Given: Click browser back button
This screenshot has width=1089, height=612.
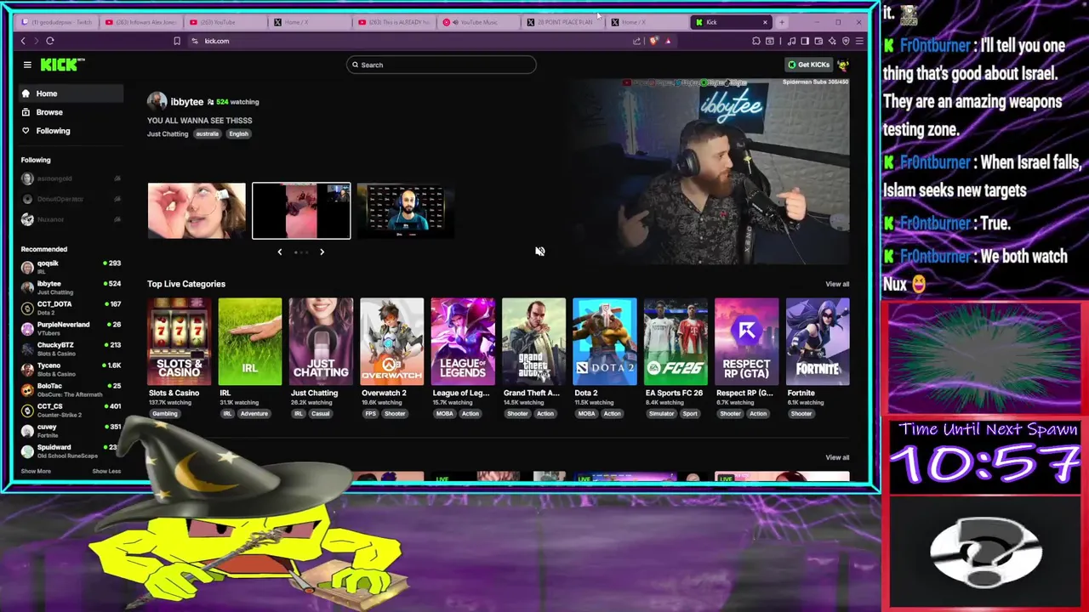Looking at the screenshot, I should coord(23,41).
